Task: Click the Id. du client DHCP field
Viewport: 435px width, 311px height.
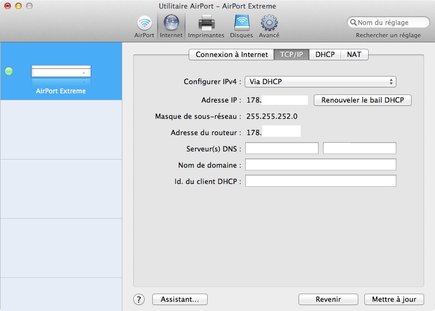Action: 320,181
